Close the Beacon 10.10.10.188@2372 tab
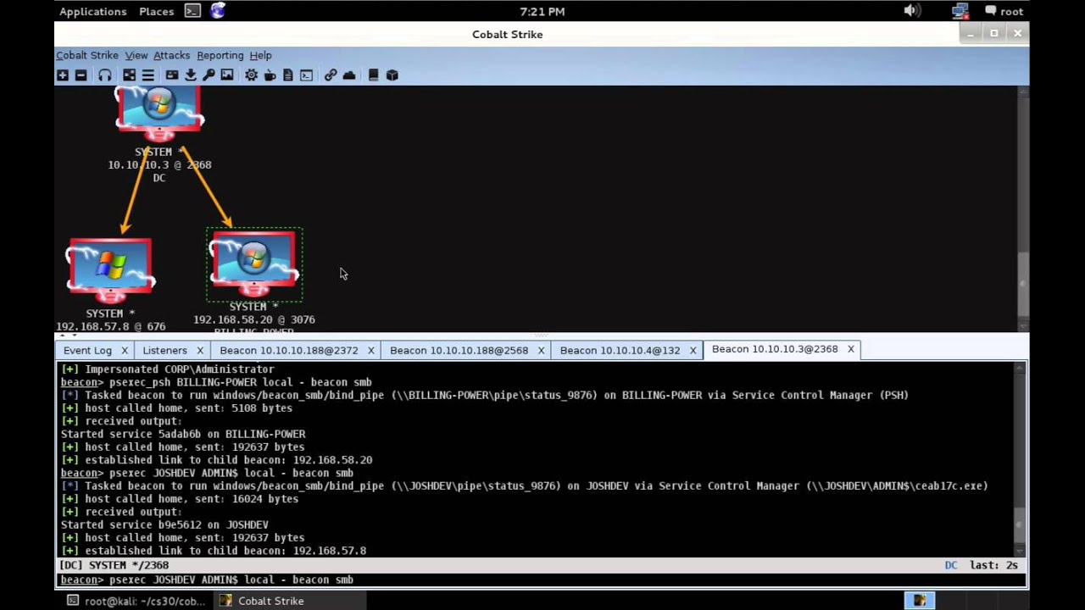 [370, 350]
